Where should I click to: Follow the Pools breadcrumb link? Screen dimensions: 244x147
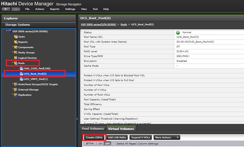pos(124,24)
